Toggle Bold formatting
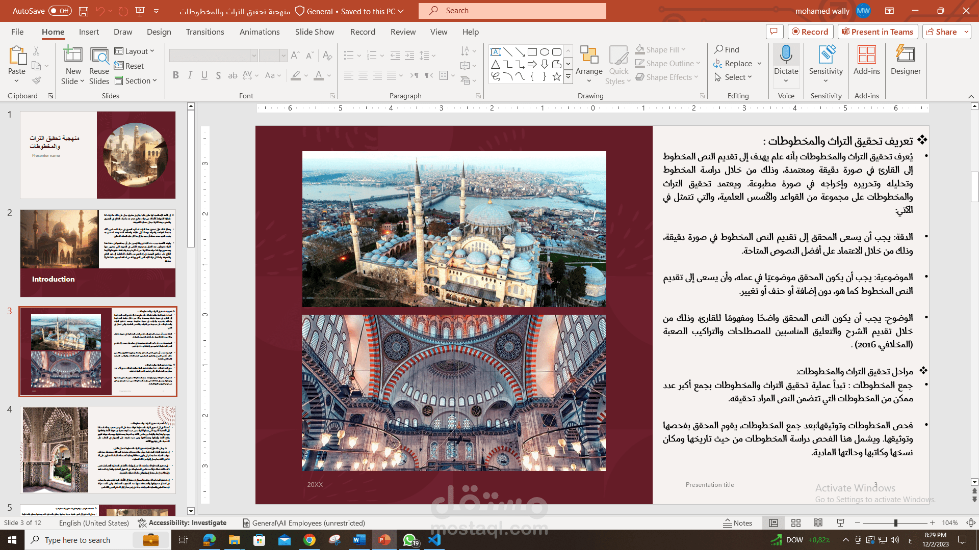 pyautogui.click(x=176, y=75)
